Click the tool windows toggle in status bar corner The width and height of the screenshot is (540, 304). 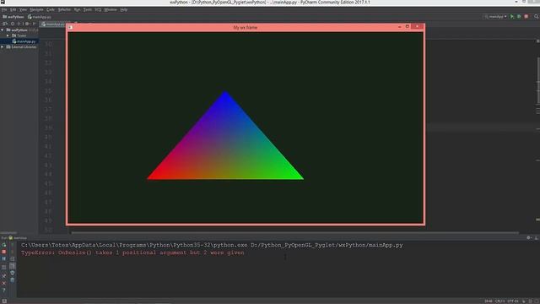coord(4,301)
